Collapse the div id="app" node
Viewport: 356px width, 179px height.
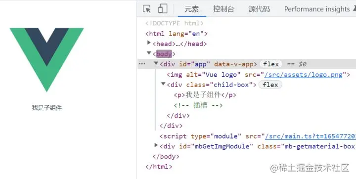click(156, 63)
